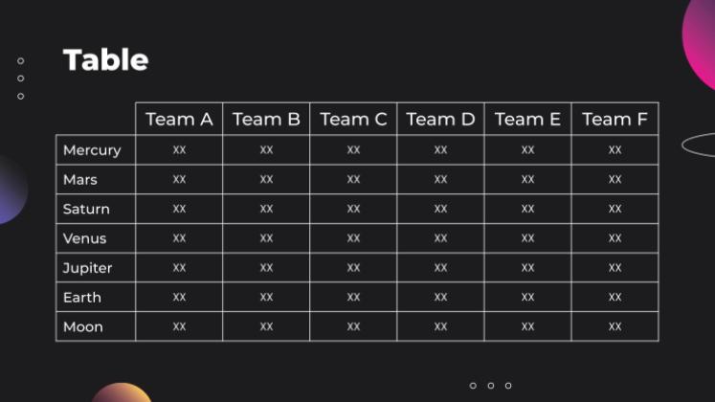The width and height of the screenshot is (715, 402).
Task: Click the pink gradient sphere decoration
Action: pyautogui.click(x=702, y=33)
